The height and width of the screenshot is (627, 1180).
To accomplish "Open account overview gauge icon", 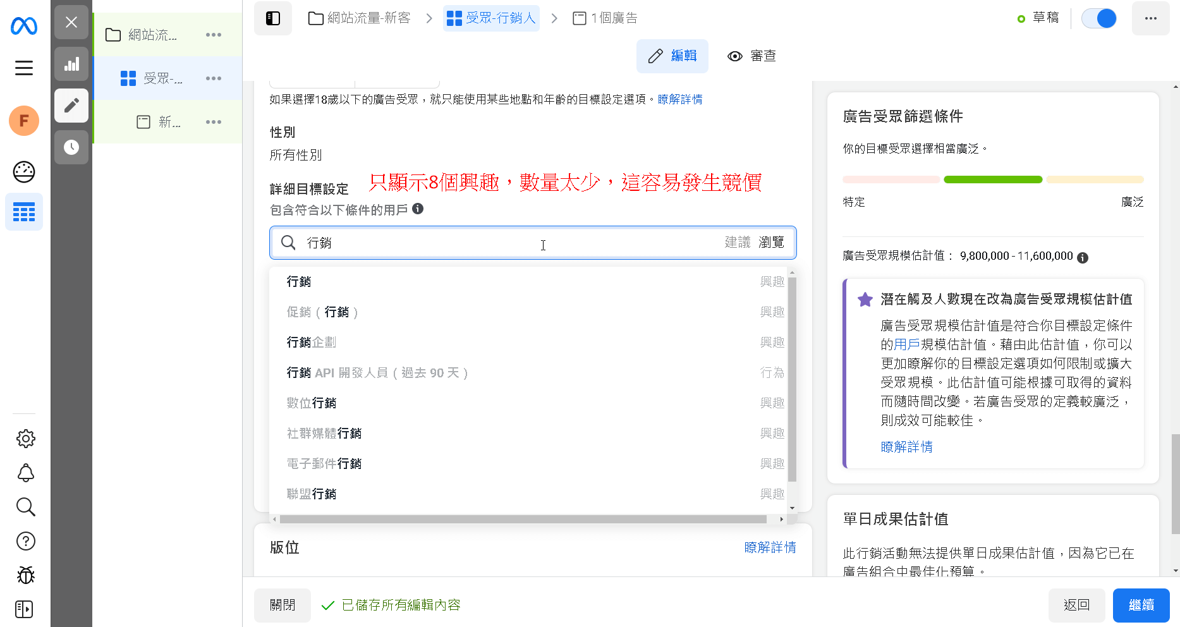I will coord(24,172).
